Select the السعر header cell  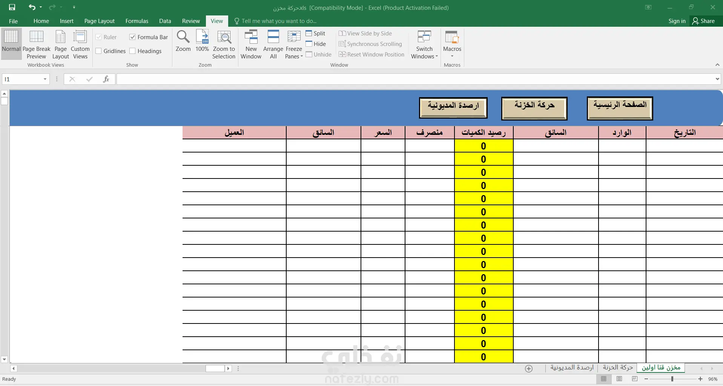click(x=383, y=133)
